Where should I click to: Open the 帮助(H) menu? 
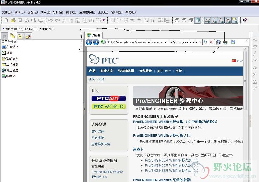[130, 12]
